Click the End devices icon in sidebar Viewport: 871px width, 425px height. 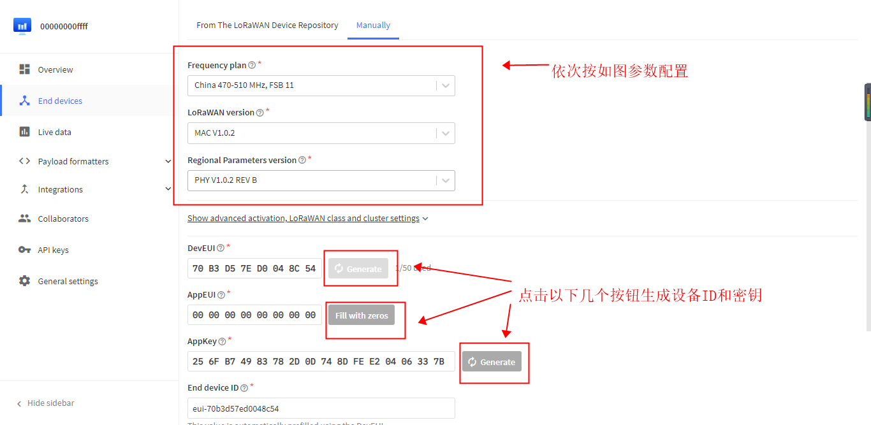tap(25, 101)
